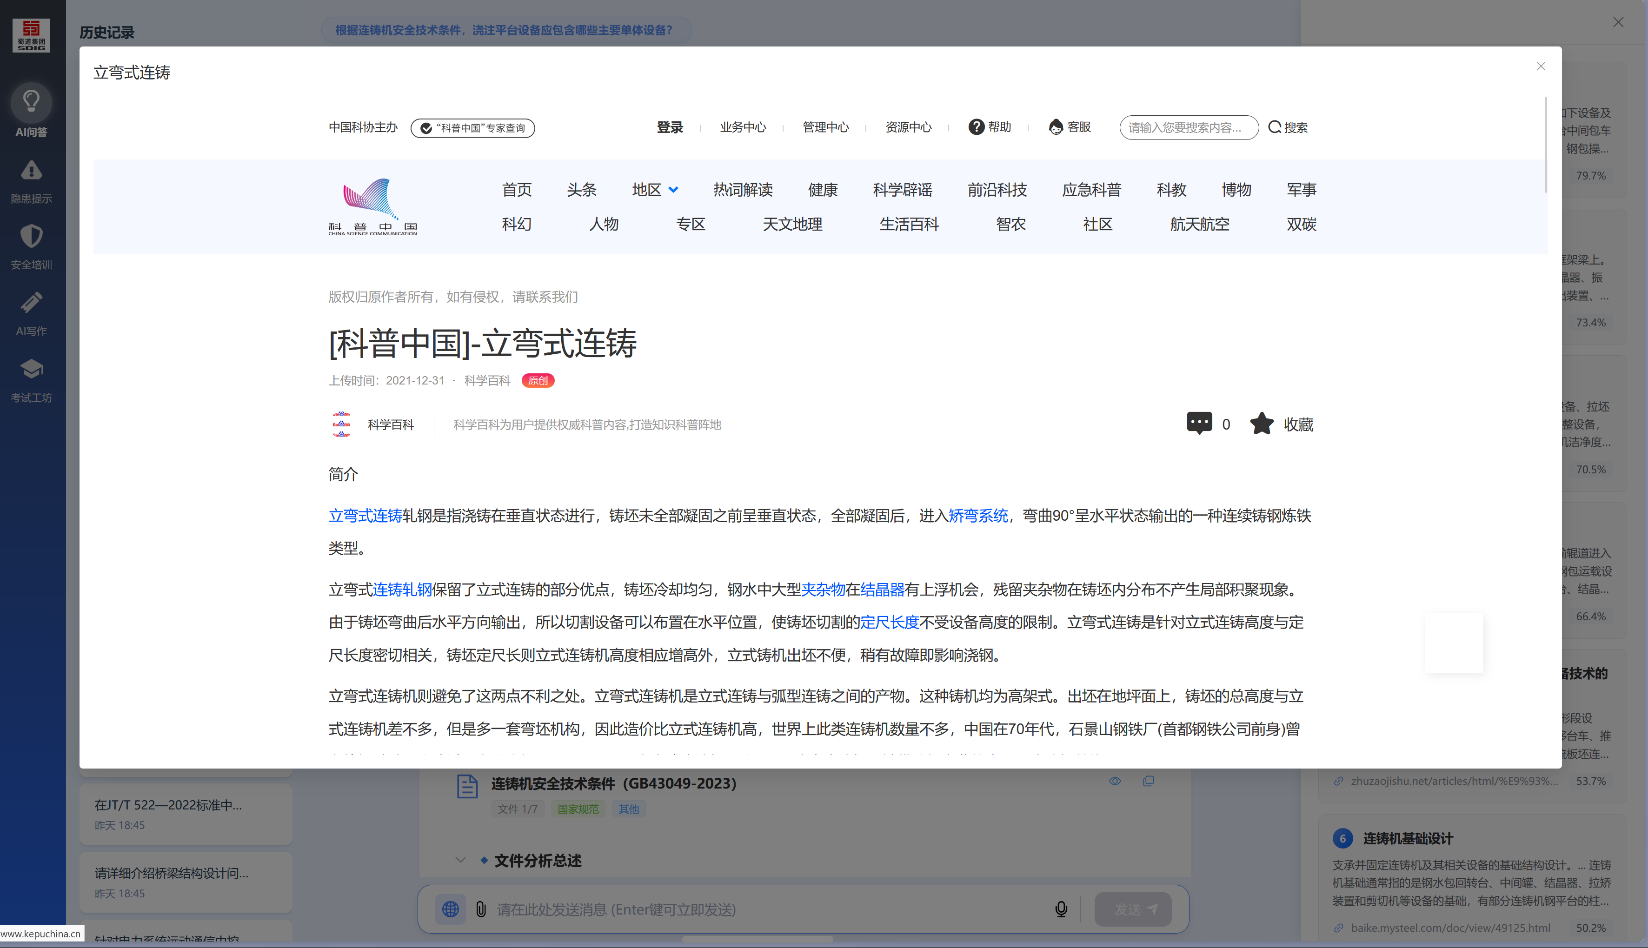This screenshot has height=948, width=1648.
Task: Click the microphone voice input icon
Action: click(1061, 909)
